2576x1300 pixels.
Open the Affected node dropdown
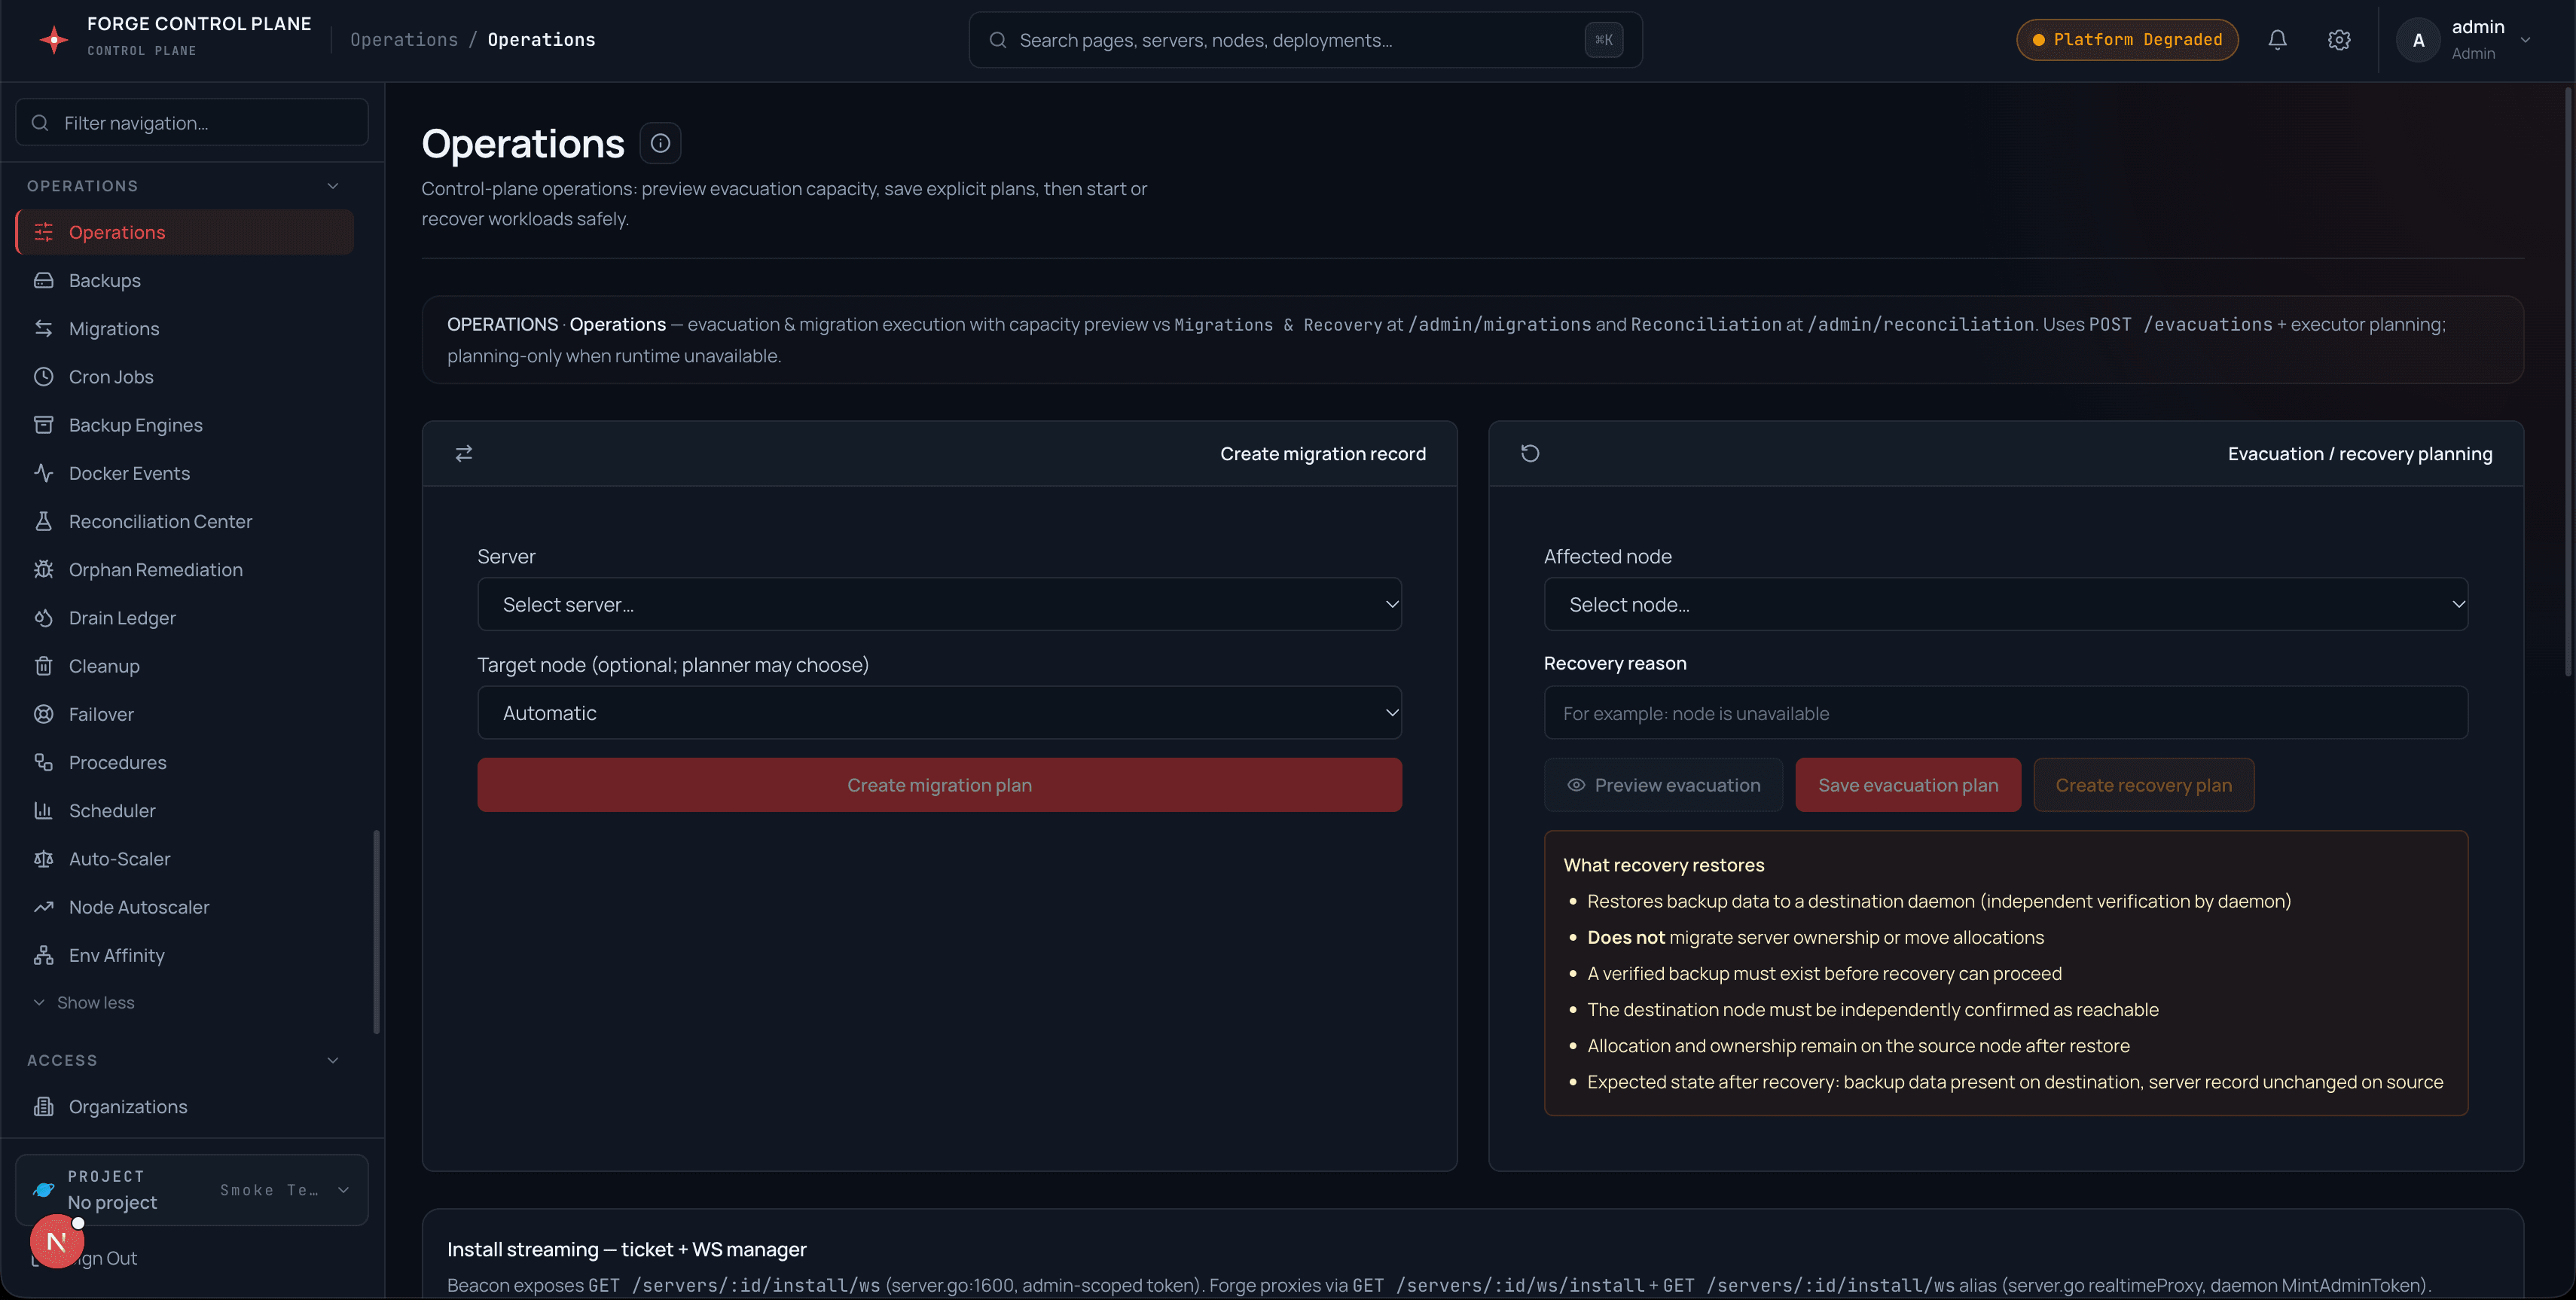tap(2005, 604)
